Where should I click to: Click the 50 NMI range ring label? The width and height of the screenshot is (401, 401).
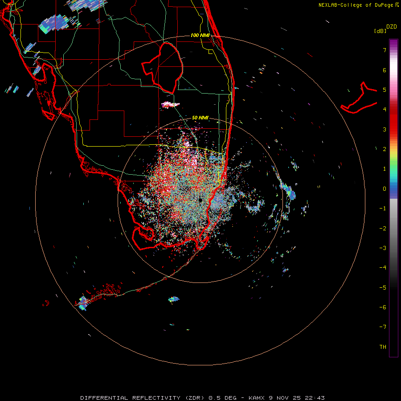[200, 118]
